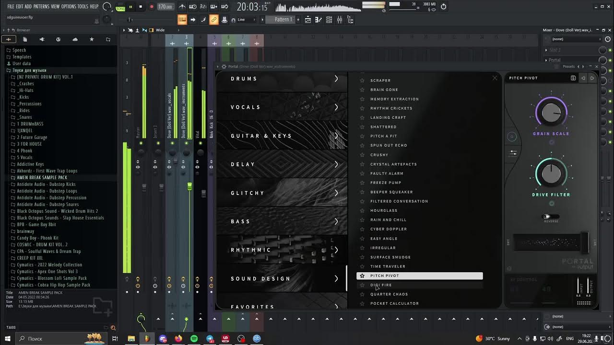Expand the RHYTHMIC preset category
The height and width of the screenshot is (345, 614).
coord(282,250)
